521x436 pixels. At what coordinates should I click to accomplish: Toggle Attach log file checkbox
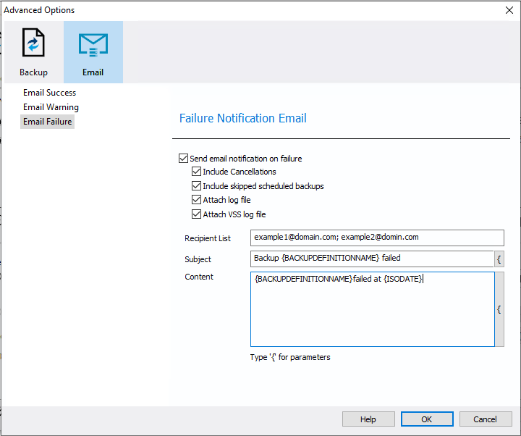pos(196,200)
